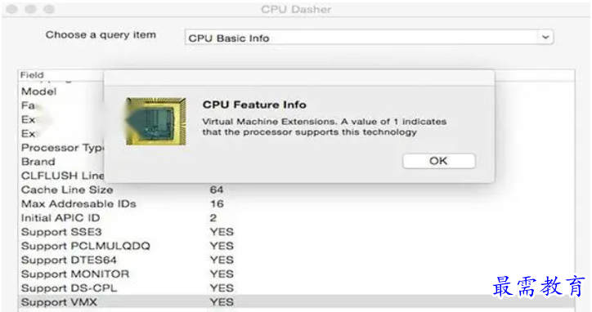Select the Initial APIC ID row
The width and height of the screenshot is (592, 312).
[296, 218]
